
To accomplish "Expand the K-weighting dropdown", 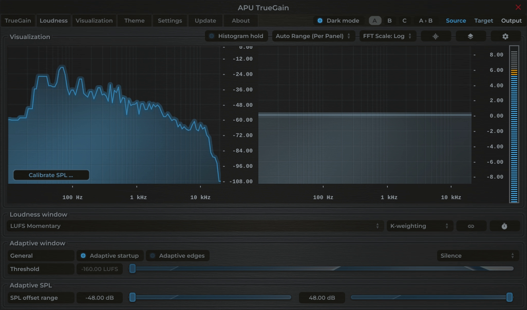I will [419, 226].
